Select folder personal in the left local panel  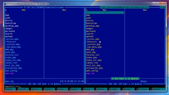click(10, 31)
